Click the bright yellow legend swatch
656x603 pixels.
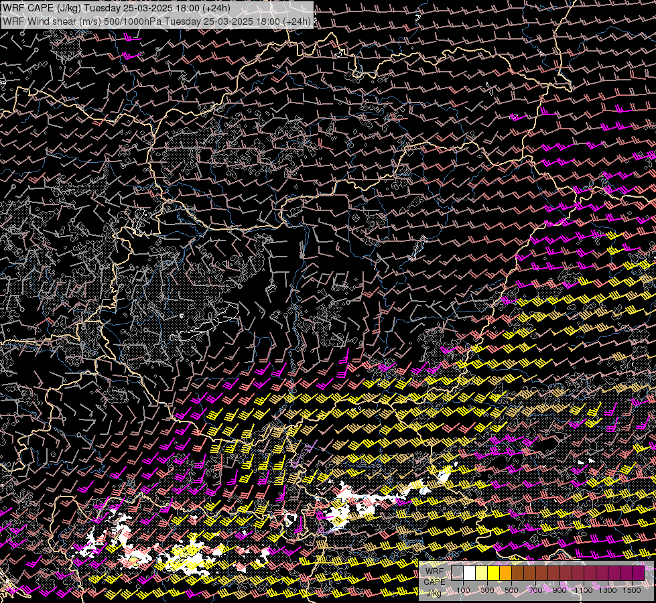[x=494, y=574]
